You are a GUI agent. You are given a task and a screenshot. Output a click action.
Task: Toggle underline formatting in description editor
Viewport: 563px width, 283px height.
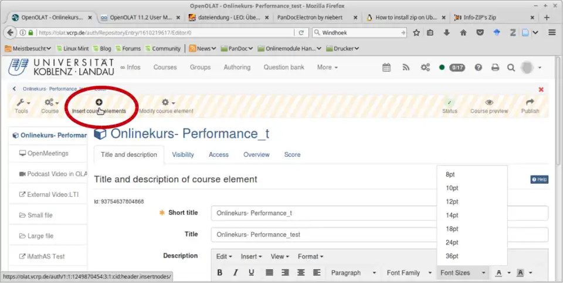coord(252,272)
